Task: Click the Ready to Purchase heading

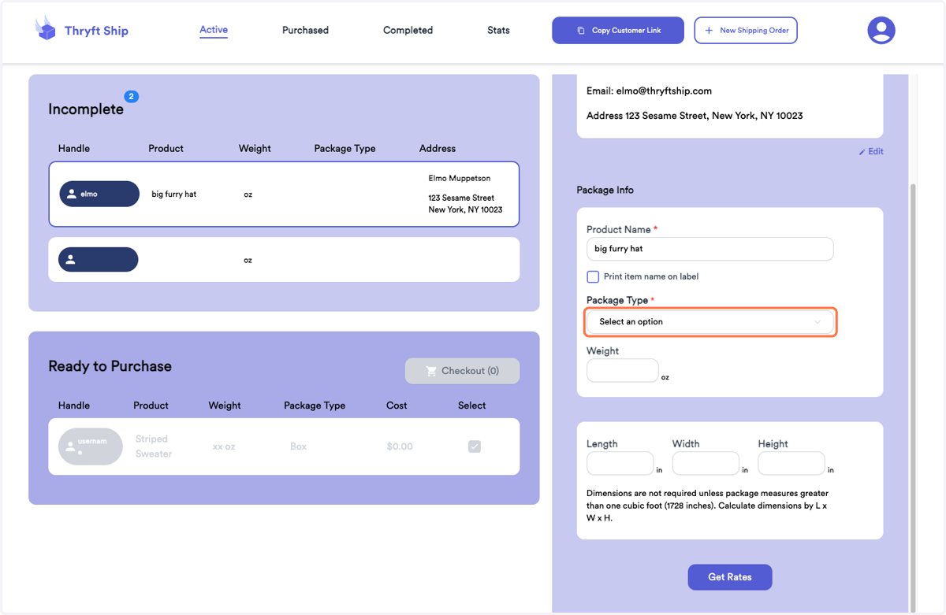Action: [x=110, y=366]
